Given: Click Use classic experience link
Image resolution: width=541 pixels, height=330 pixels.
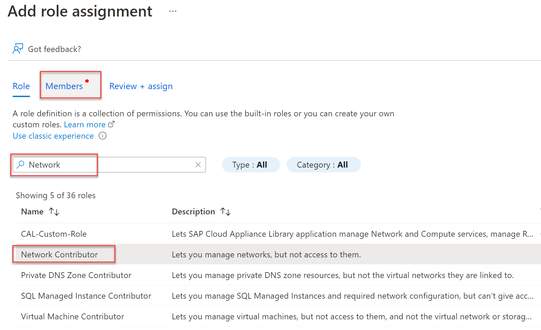Looking at the screenshot, I should tap(53, 136).
